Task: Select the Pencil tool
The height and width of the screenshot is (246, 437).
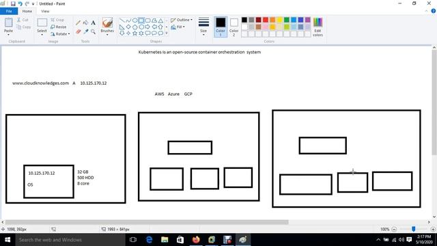Action: [x=78, y=23]
